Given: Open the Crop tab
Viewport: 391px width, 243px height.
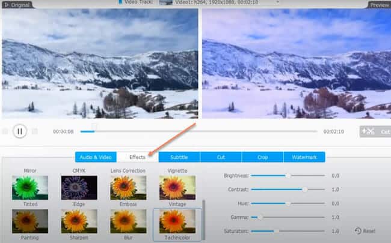Looking at the screenshot, I should [x=263, y=157].
